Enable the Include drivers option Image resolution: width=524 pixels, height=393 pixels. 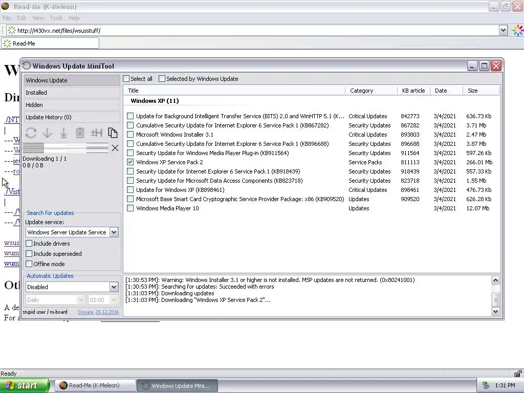29,243
